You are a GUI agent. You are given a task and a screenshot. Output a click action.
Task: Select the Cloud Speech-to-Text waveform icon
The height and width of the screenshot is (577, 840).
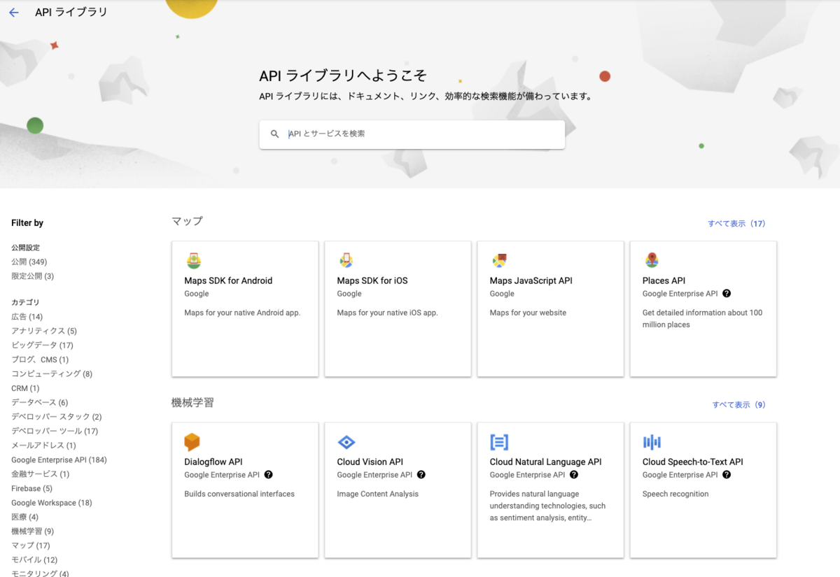coord(652,441)
